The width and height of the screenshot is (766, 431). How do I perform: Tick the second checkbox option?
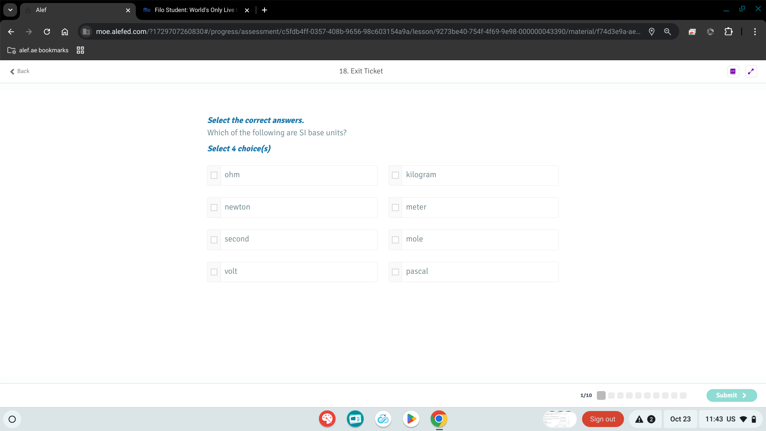click(x=214, y=240)
